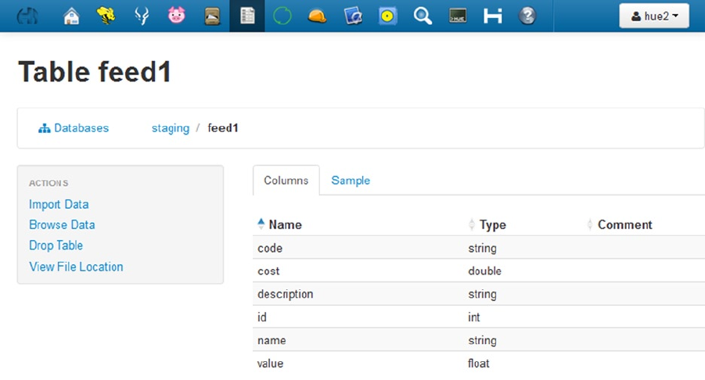The width and height of the screenshot is (705, 380).
Task: Open the Search magnifier icon
Action: (423, 16)
